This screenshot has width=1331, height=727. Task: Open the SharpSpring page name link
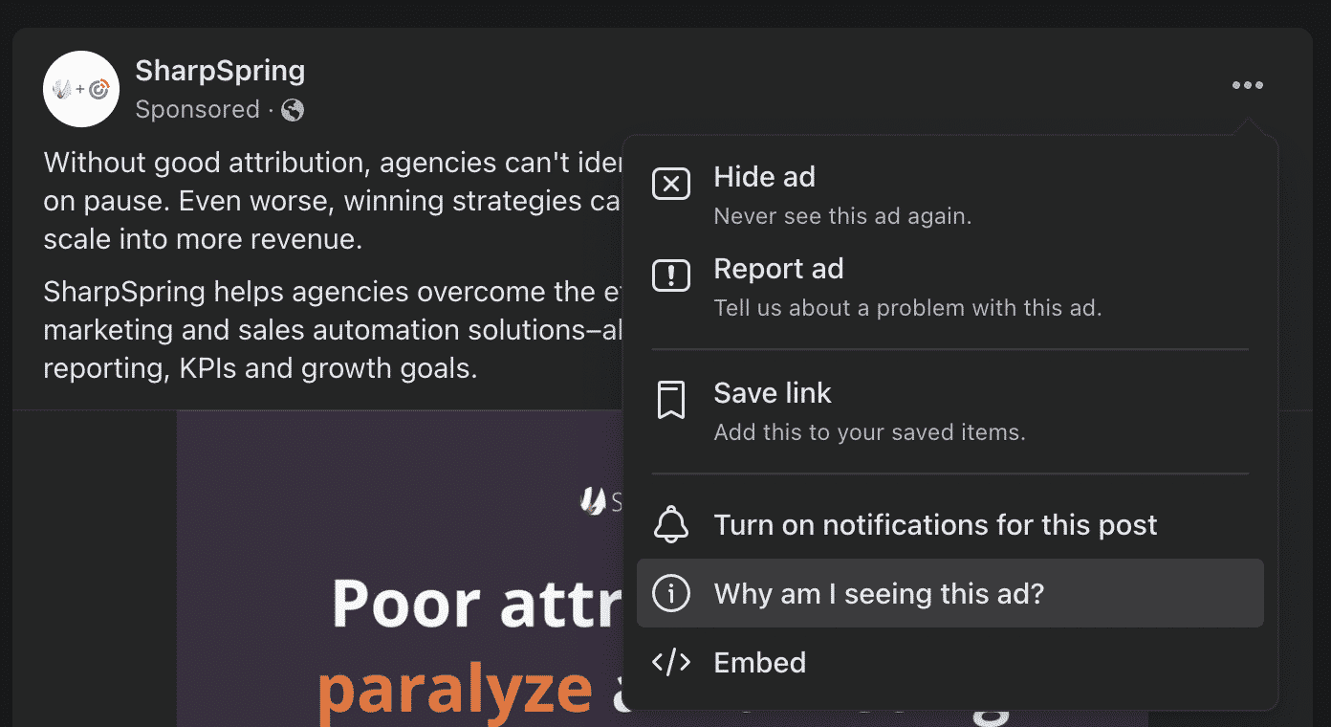tap(220, 70)
